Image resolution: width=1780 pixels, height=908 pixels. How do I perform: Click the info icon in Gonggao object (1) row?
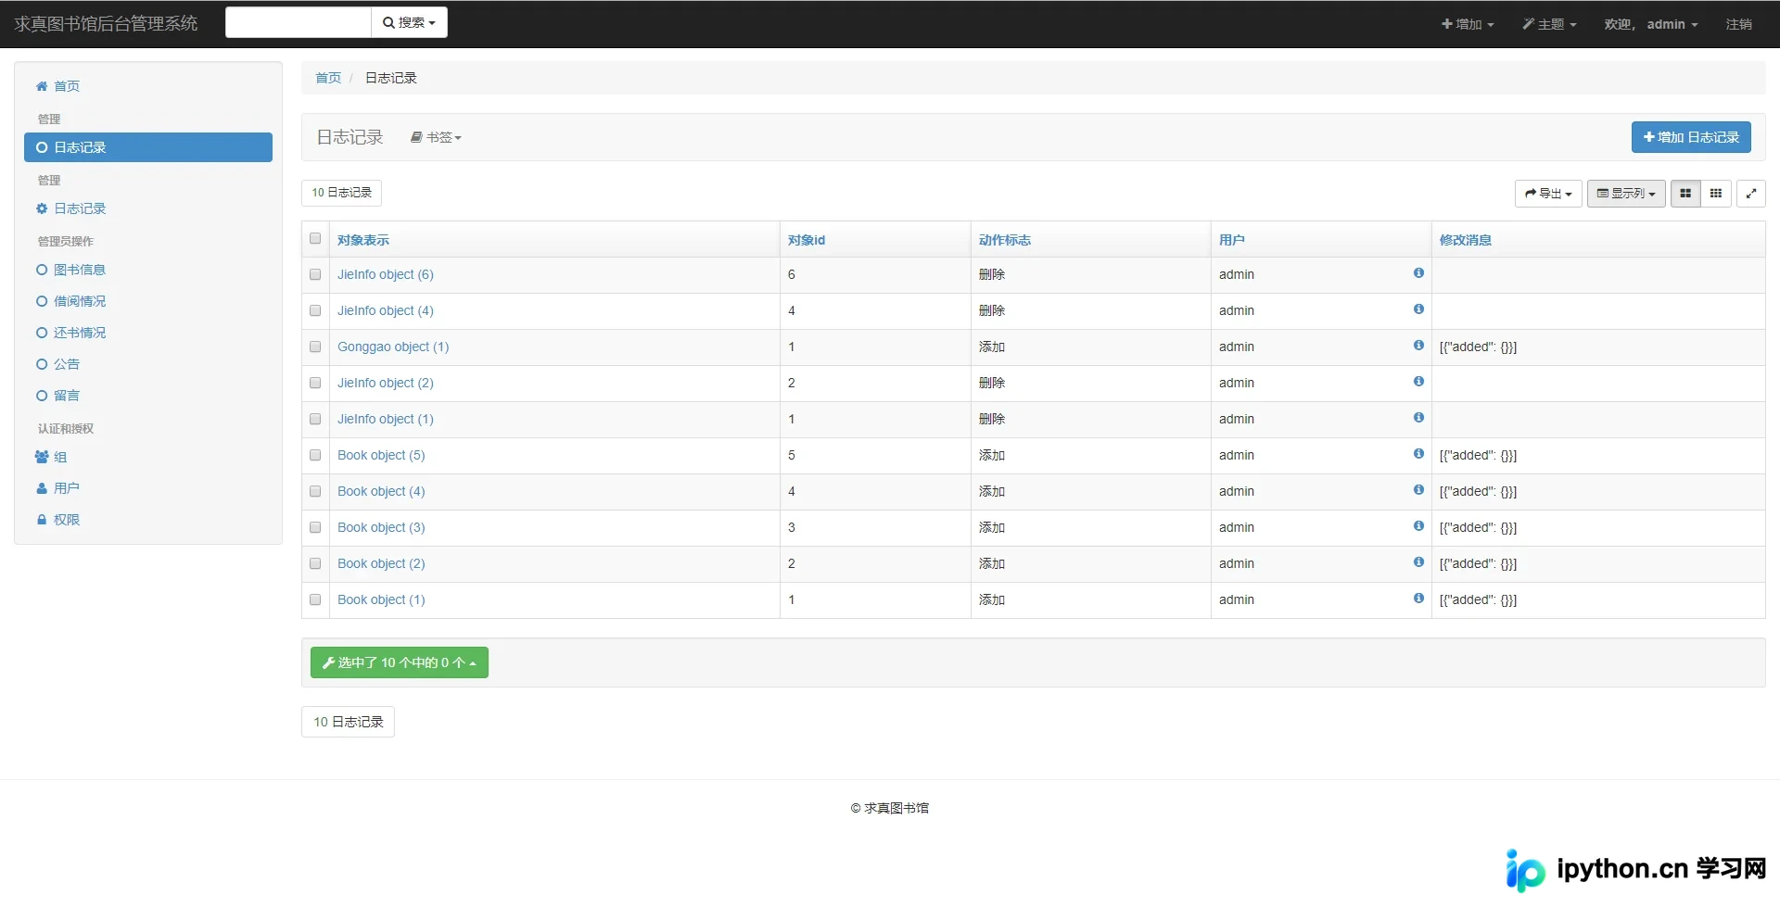[x=1418, y=345]
